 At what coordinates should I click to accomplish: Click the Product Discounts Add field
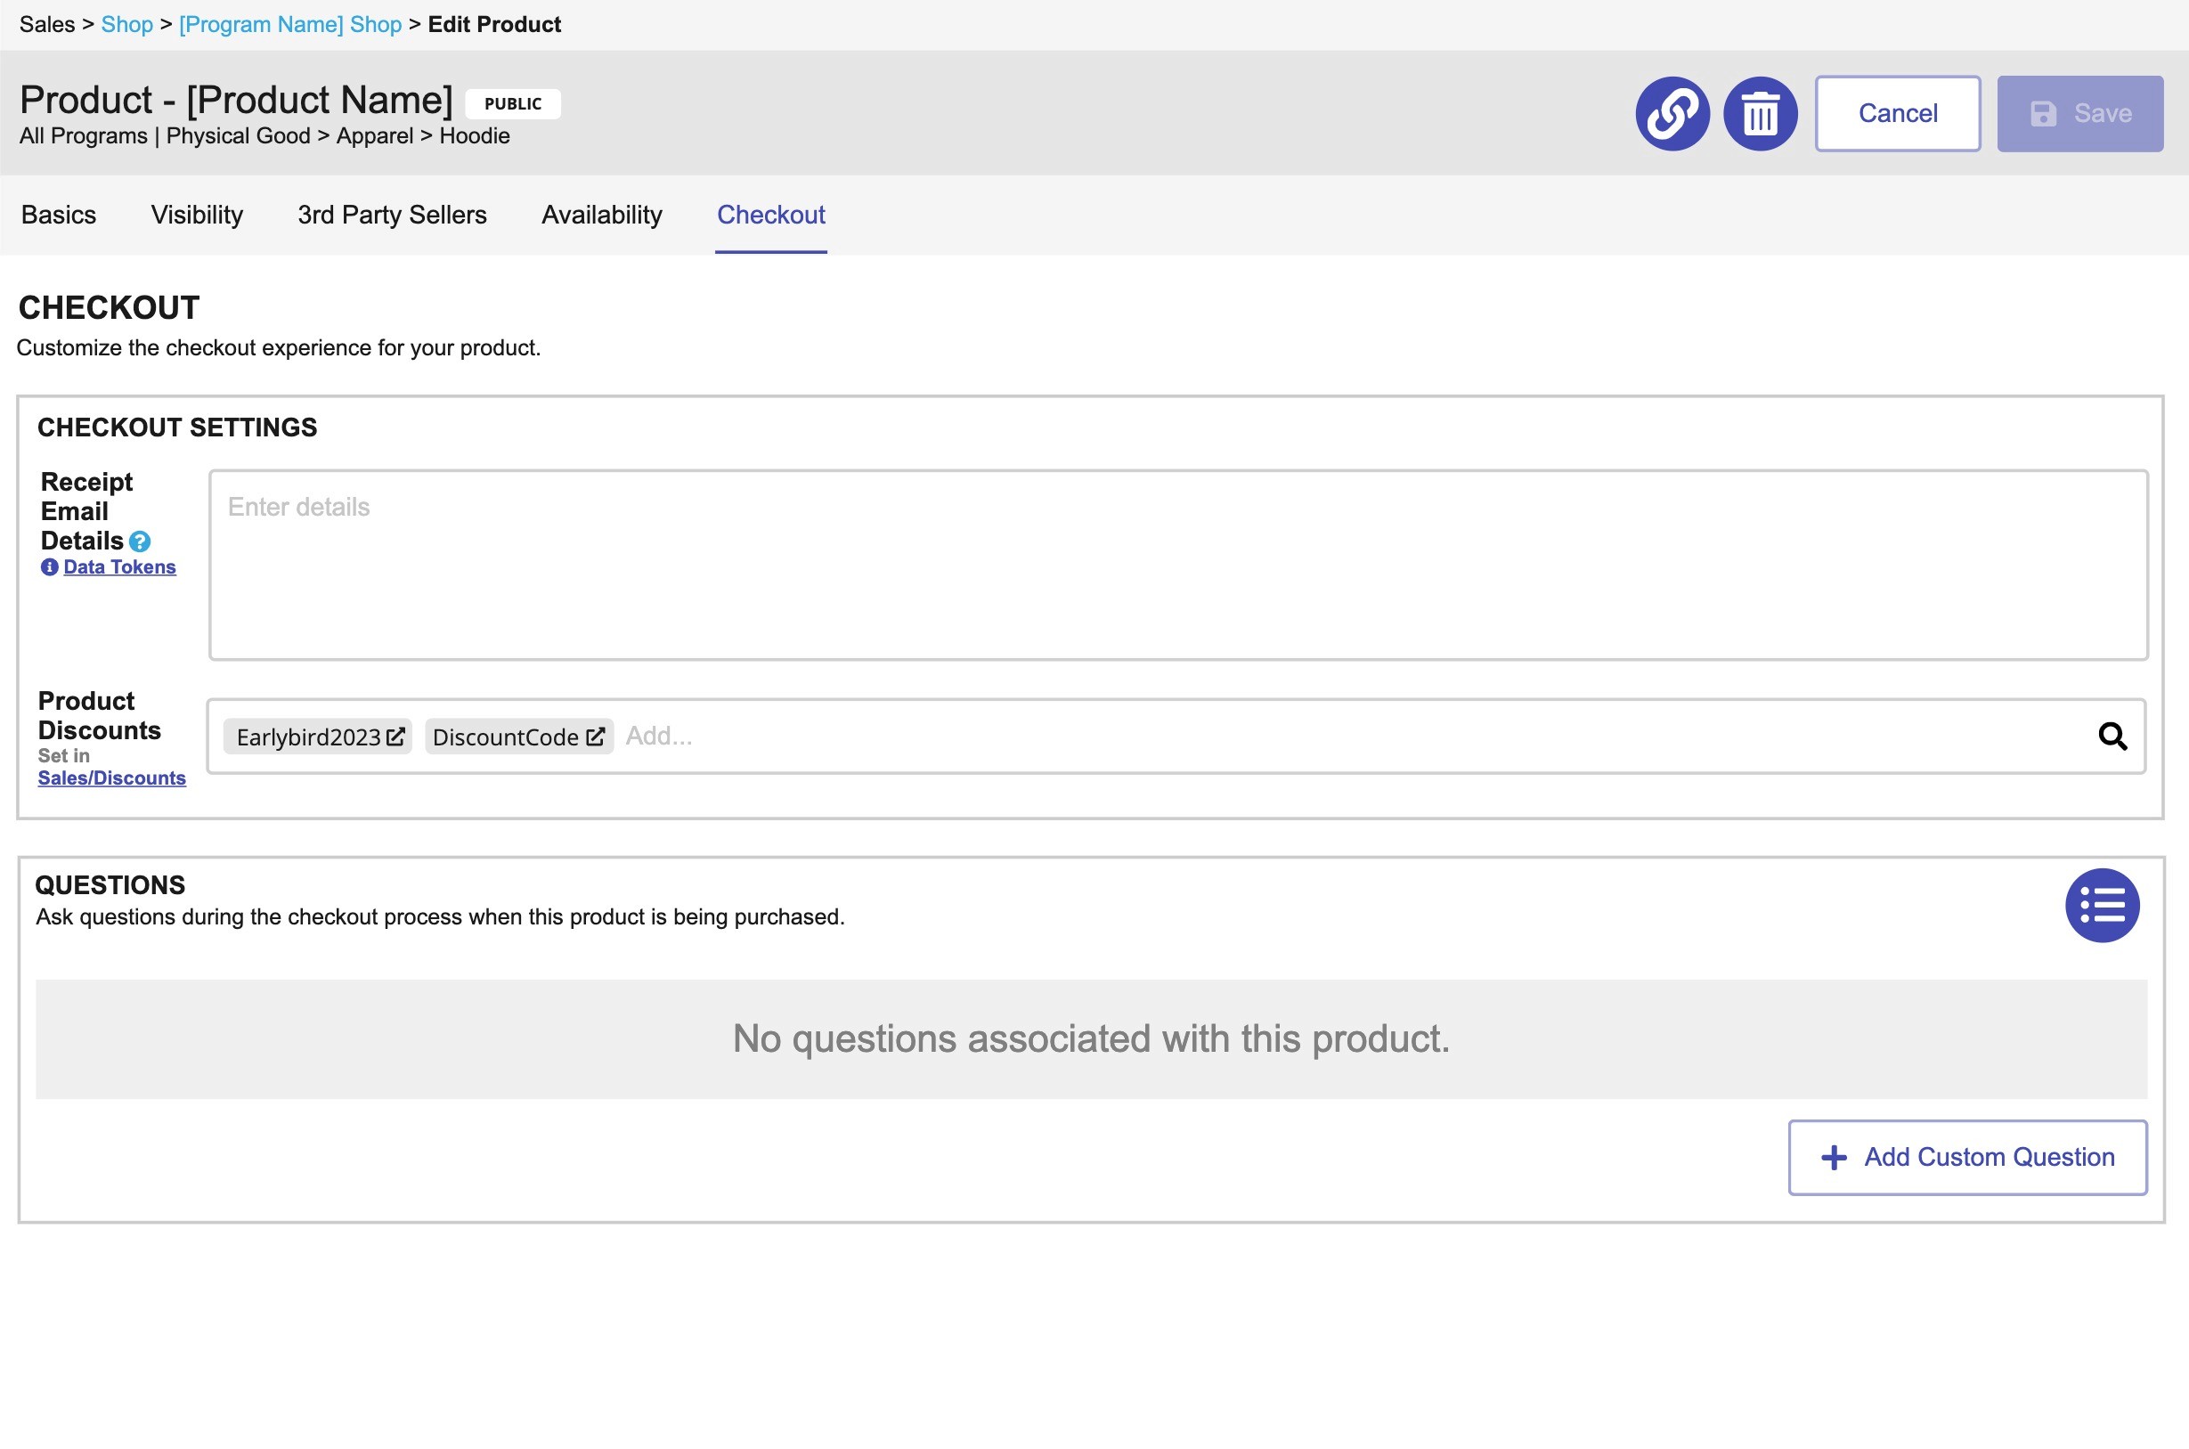click(1294, 737)
